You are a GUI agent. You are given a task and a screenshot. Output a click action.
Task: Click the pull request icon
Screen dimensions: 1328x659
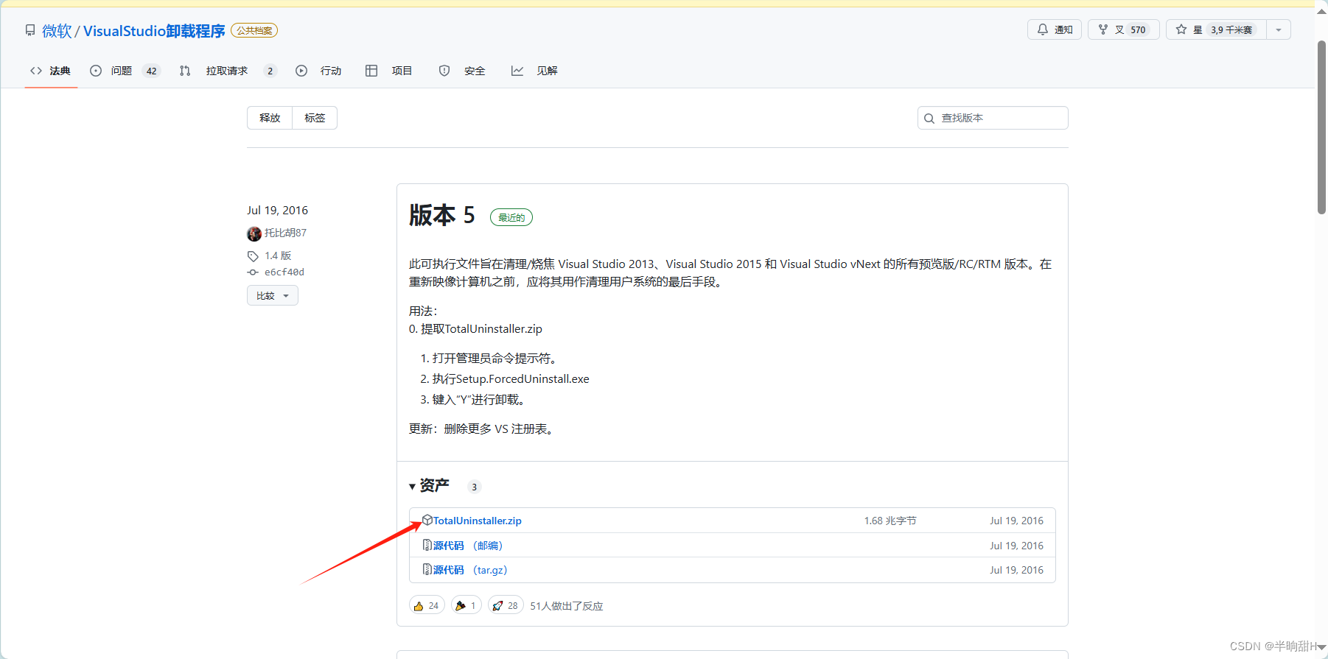point(185,71)
